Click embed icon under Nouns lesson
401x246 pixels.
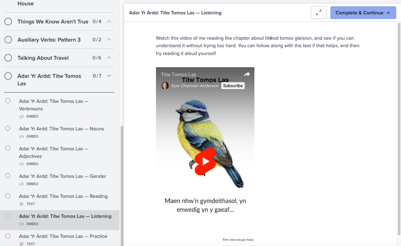tap(22, 137)
